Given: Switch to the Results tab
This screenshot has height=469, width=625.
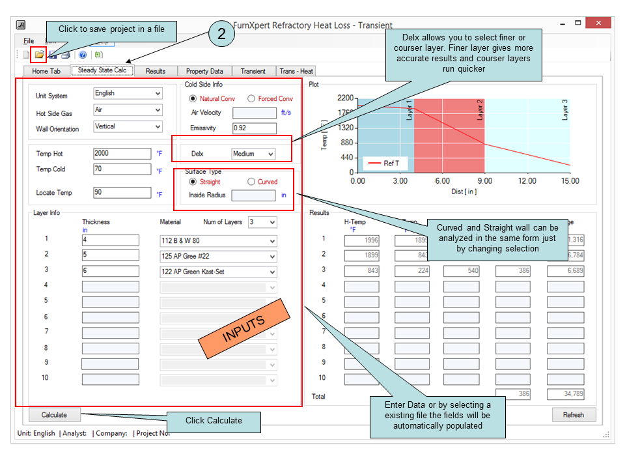Looking at the screenshot, I should click(x=156, y=71).
